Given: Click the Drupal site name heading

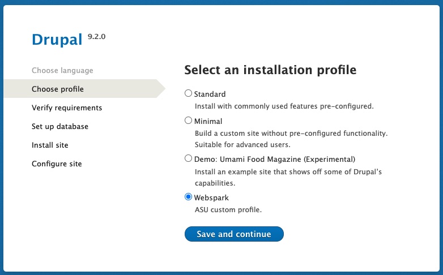Looking at the screenshot, I should (57, 40).
